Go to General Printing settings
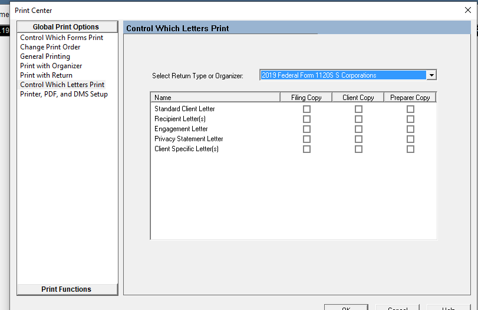The height and width of the screenshot is (310, 478). [x=45, y=56]
